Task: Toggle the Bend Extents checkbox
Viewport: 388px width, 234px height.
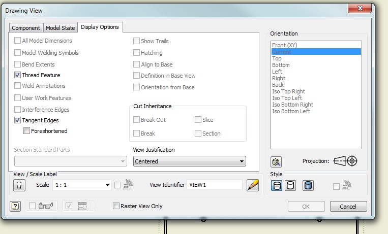Action: click(17, 64)
